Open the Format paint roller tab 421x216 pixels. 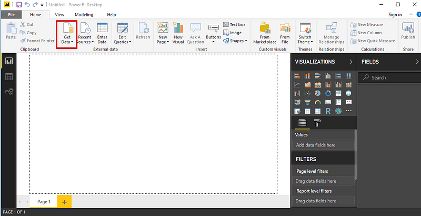click(x=317, y=123)
